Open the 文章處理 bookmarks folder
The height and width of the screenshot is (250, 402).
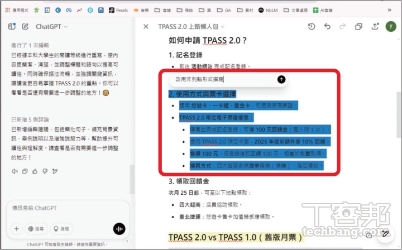coord(295,10)
